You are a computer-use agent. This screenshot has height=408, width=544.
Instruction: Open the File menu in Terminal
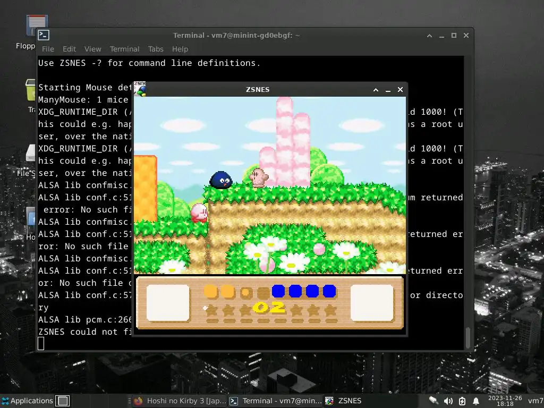(48, 49)
